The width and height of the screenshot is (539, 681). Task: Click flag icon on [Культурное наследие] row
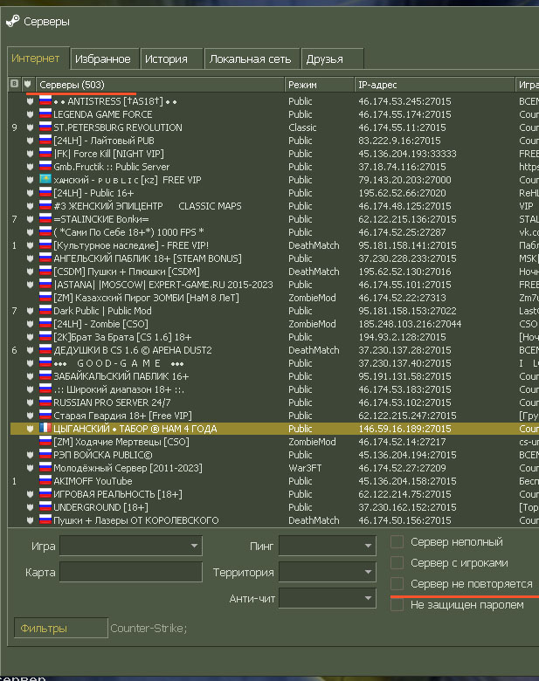(x=45, y=245)
